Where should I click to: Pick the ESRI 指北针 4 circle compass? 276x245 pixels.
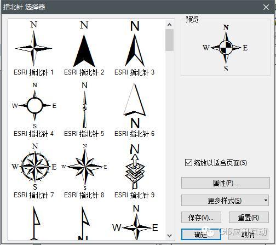click(34, 105)
